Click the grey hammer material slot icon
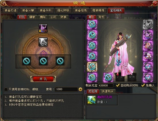Image resolution: width=158 pixels, height=121 pixels. tap(43, 42)
